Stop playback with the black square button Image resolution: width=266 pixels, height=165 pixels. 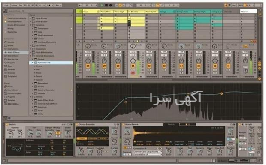(x=106, y=5)
